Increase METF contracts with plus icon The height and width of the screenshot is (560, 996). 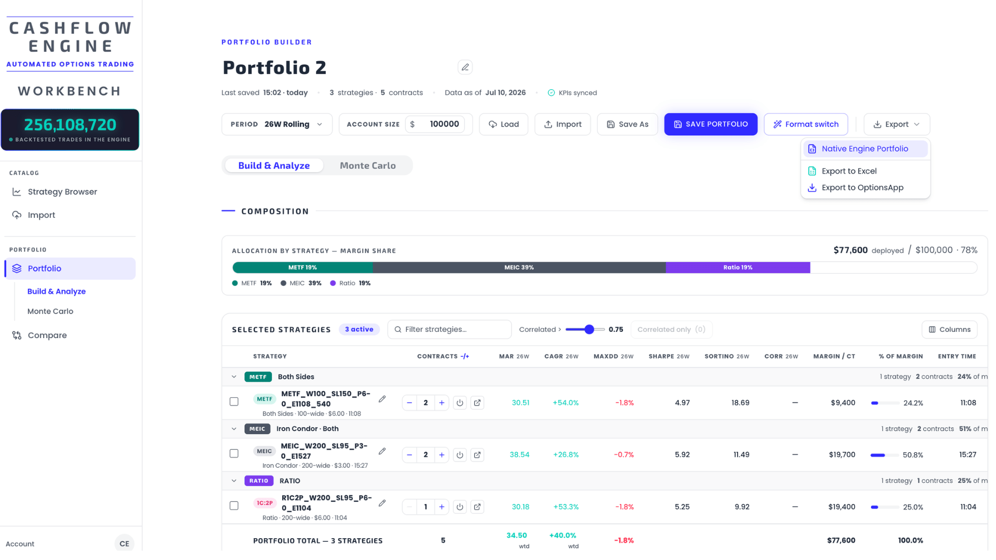pos(441,403)
